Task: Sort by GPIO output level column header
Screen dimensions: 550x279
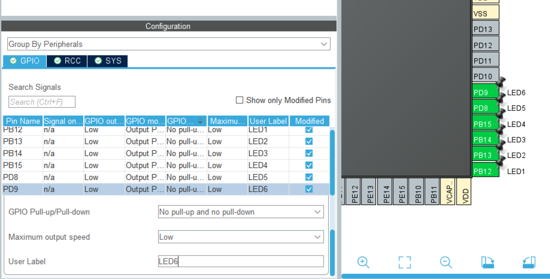Action: pos(104,121)
